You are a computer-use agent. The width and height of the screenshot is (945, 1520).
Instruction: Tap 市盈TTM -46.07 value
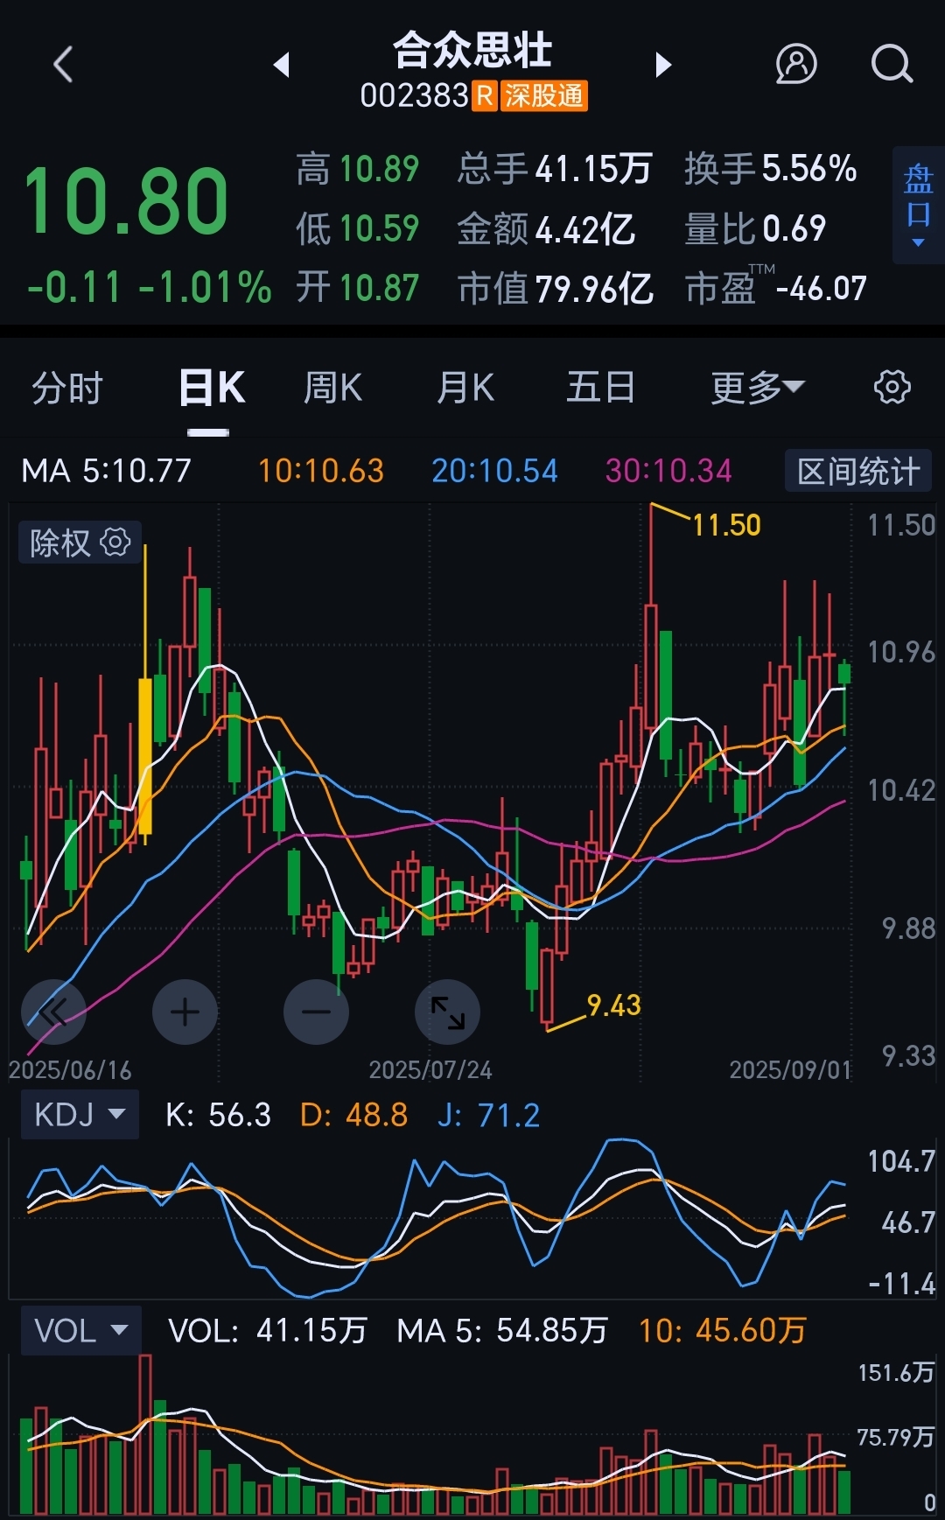775,286
